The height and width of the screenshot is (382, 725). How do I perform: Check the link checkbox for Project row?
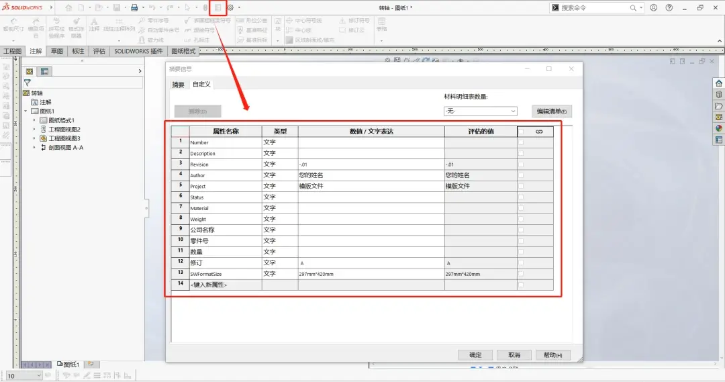[521, 187]
